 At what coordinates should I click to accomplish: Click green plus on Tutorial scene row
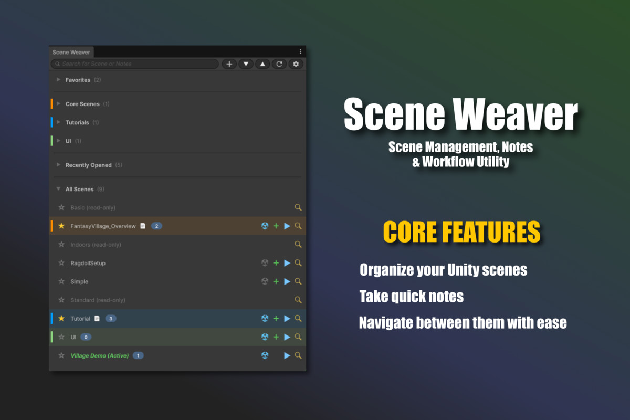pos(276,319)
